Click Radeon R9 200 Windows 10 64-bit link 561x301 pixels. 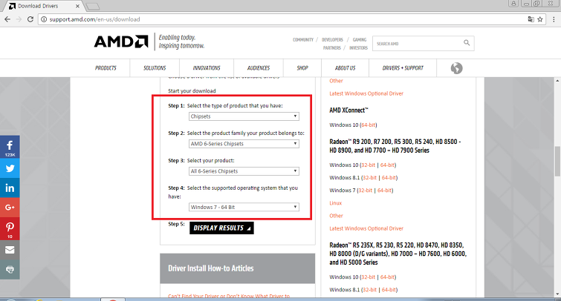click(x=387, y=165)
